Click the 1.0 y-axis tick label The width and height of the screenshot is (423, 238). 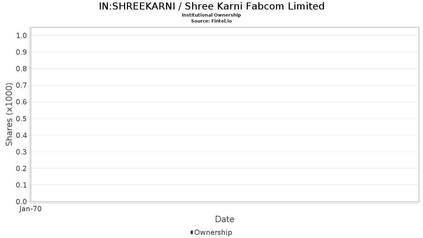point(22,35)
